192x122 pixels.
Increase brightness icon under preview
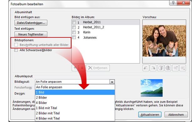(x=175, y=68)
